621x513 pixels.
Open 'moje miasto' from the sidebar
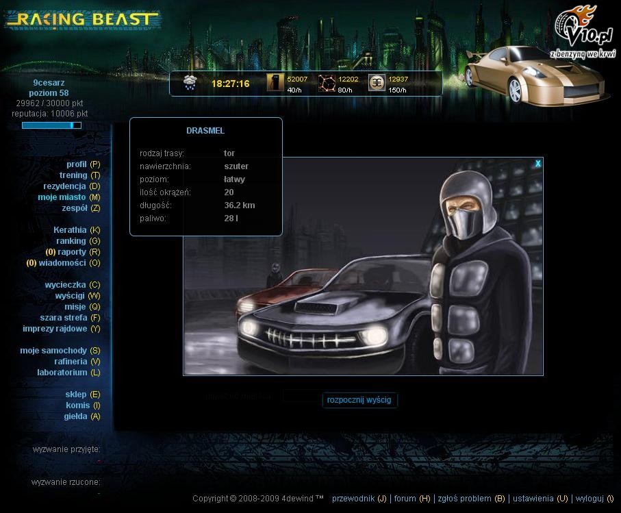tap(62, 197)
